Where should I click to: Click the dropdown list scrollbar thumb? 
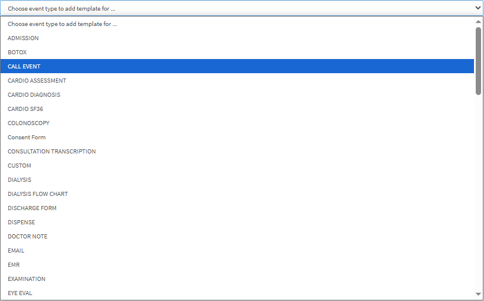pos(478,61)
